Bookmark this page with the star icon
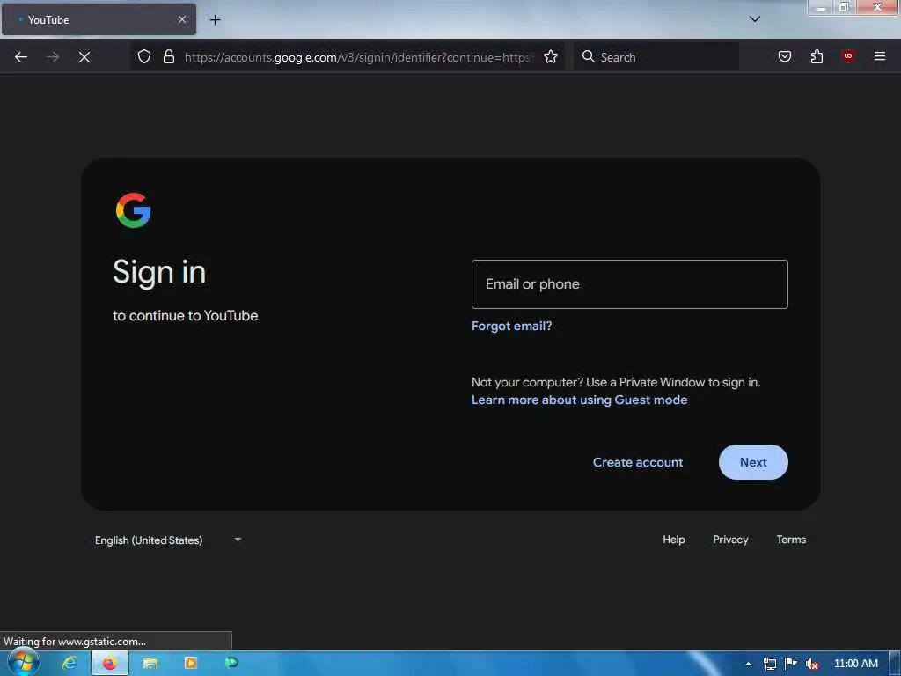The height and width of the screenshot is (676, 901). tap(551, 56)
